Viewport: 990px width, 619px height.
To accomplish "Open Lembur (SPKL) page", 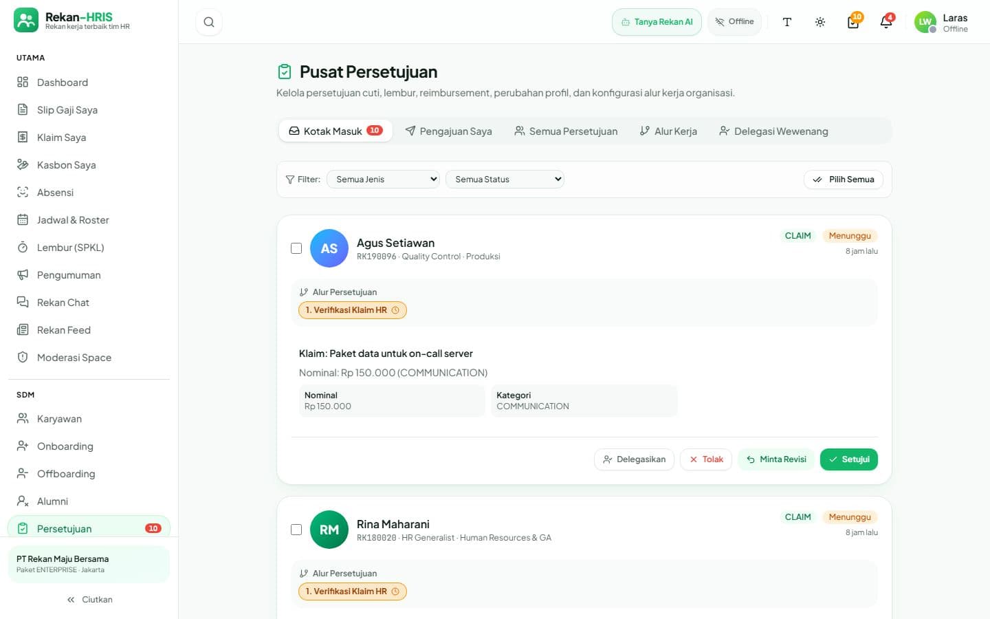I will coord(89,248).
